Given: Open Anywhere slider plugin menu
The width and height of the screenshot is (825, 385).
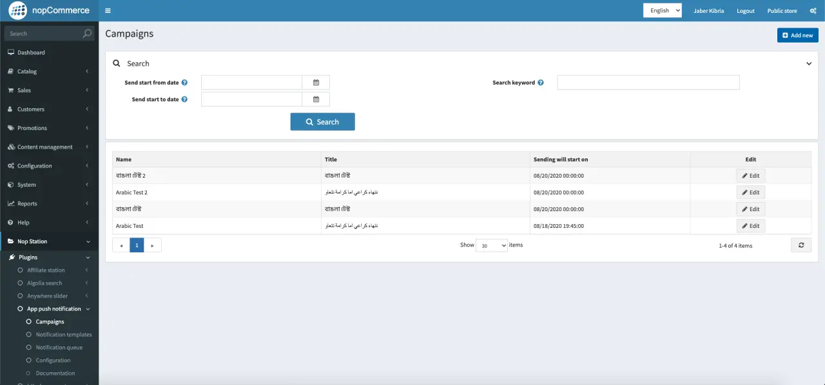Looking at the screenshot, I should tap(47, 296).
